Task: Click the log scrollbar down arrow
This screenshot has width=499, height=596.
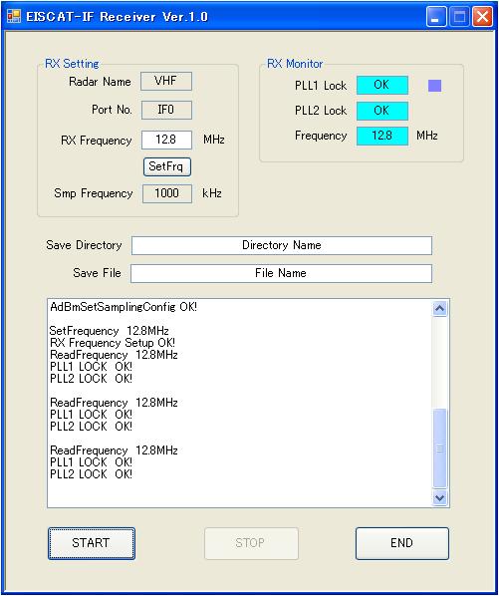Action: click(x=440, y=497)
